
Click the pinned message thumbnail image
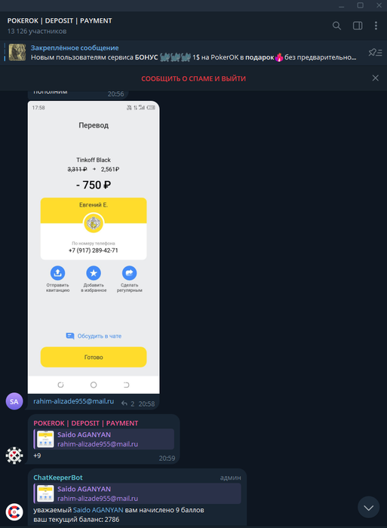coord(17,53)
